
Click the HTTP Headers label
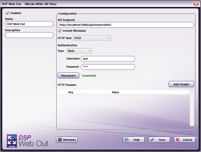[x=67, y=85]
